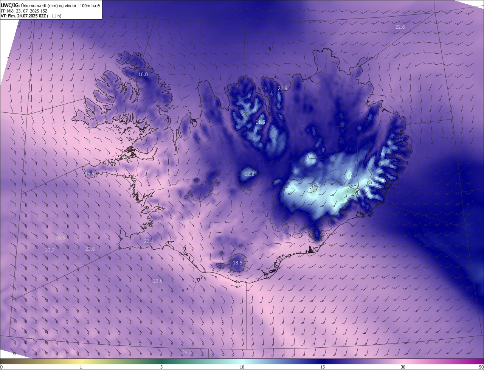Click the 19.9 value label
The width and height of the screenshot is (484, 370).
[x=90, y=174]
